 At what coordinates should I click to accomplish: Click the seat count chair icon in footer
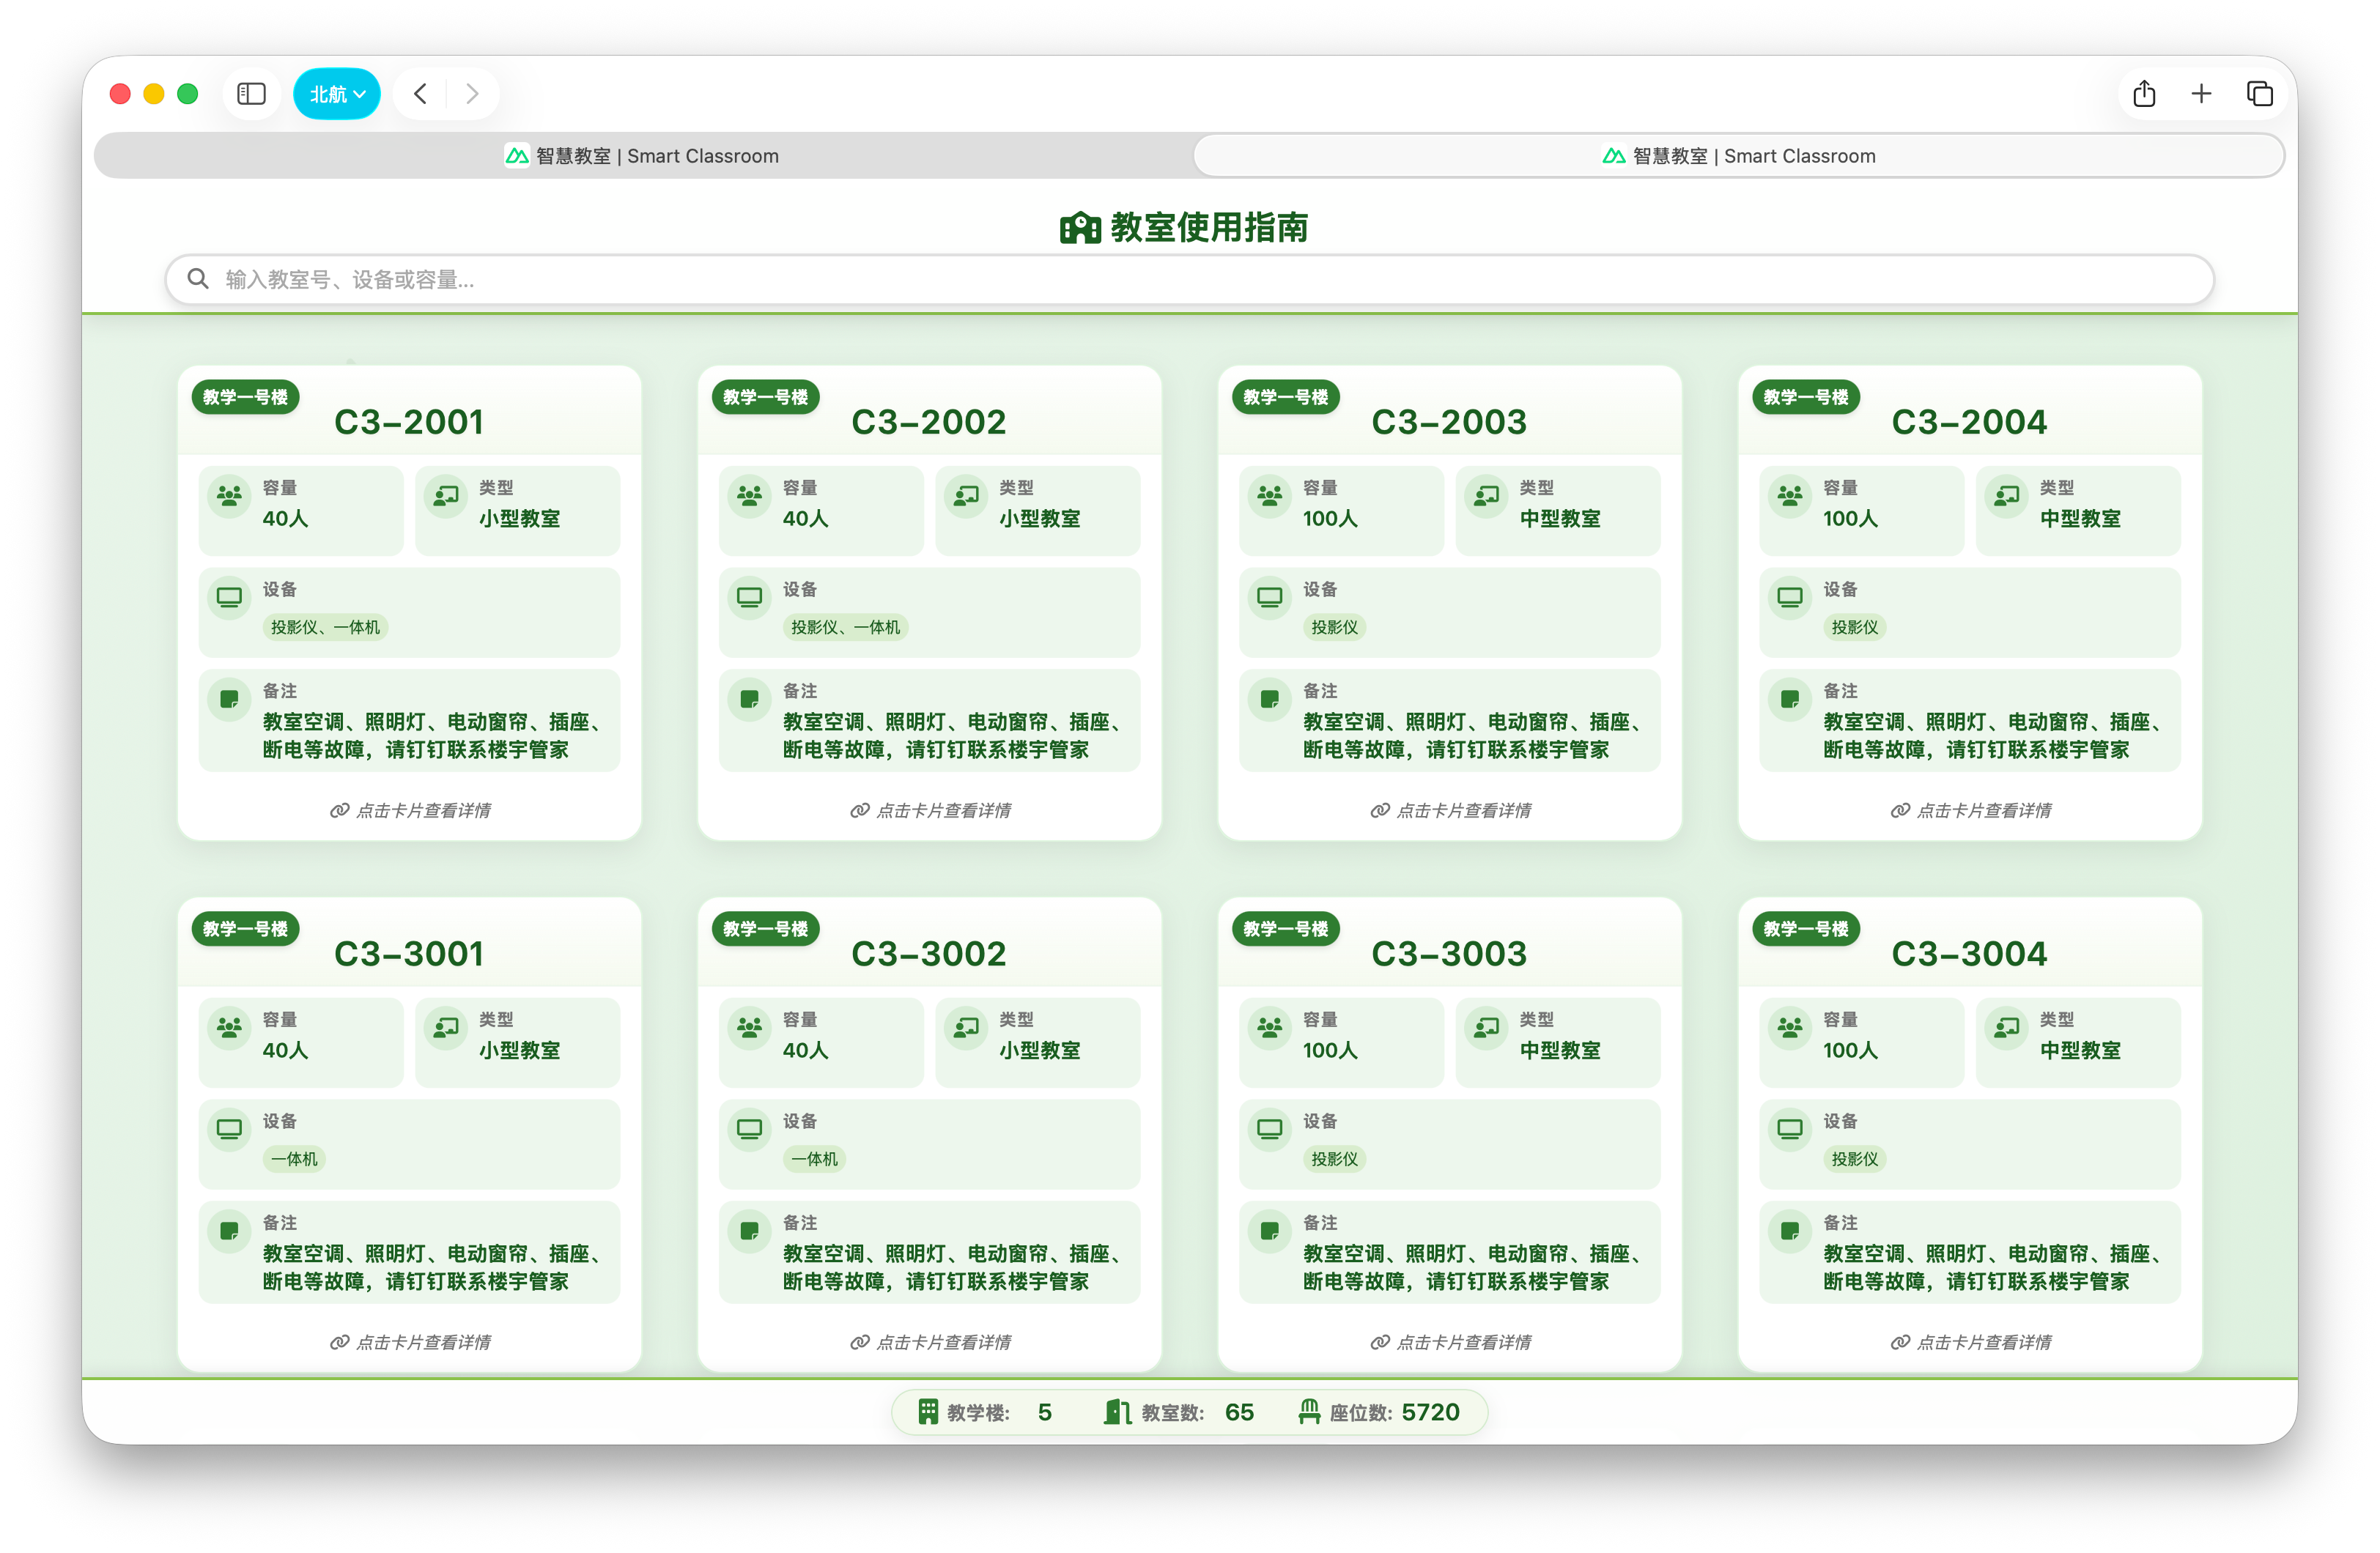1309,1411
